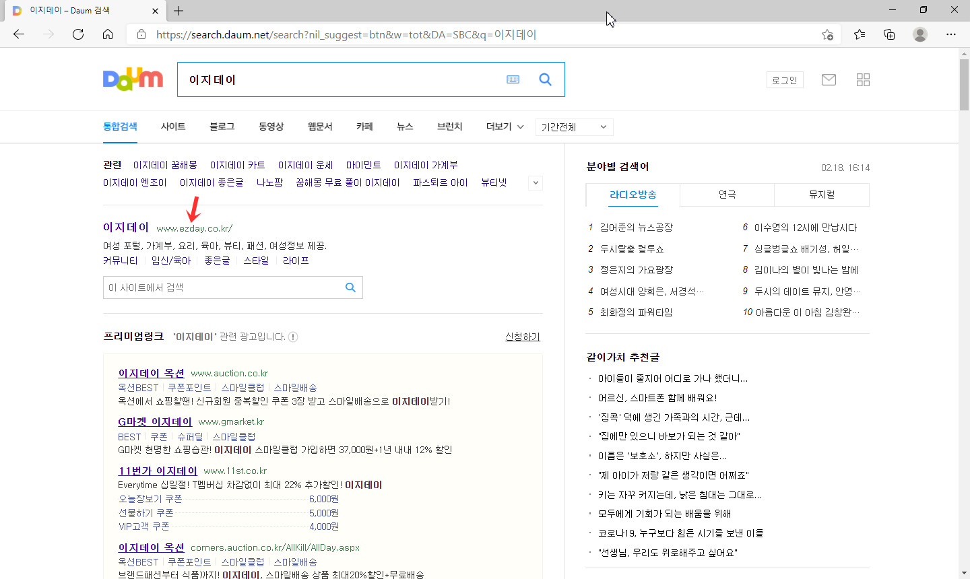This screenshot has width=970, height=579.
Task: Reload the page with the refresh icon
Action: point(78,34)
